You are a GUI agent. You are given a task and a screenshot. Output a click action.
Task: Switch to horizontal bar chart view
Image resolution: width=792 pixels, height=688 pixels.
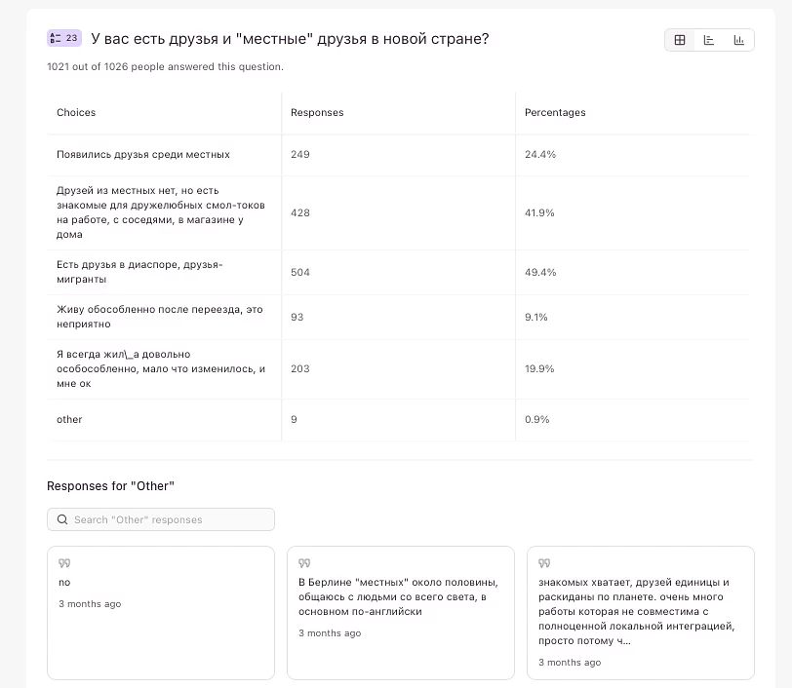[x=709, y=40]
